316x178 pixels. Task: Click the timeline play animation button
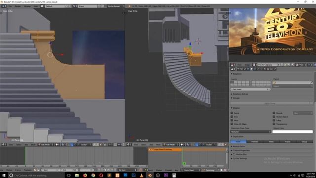coord(108,170)
